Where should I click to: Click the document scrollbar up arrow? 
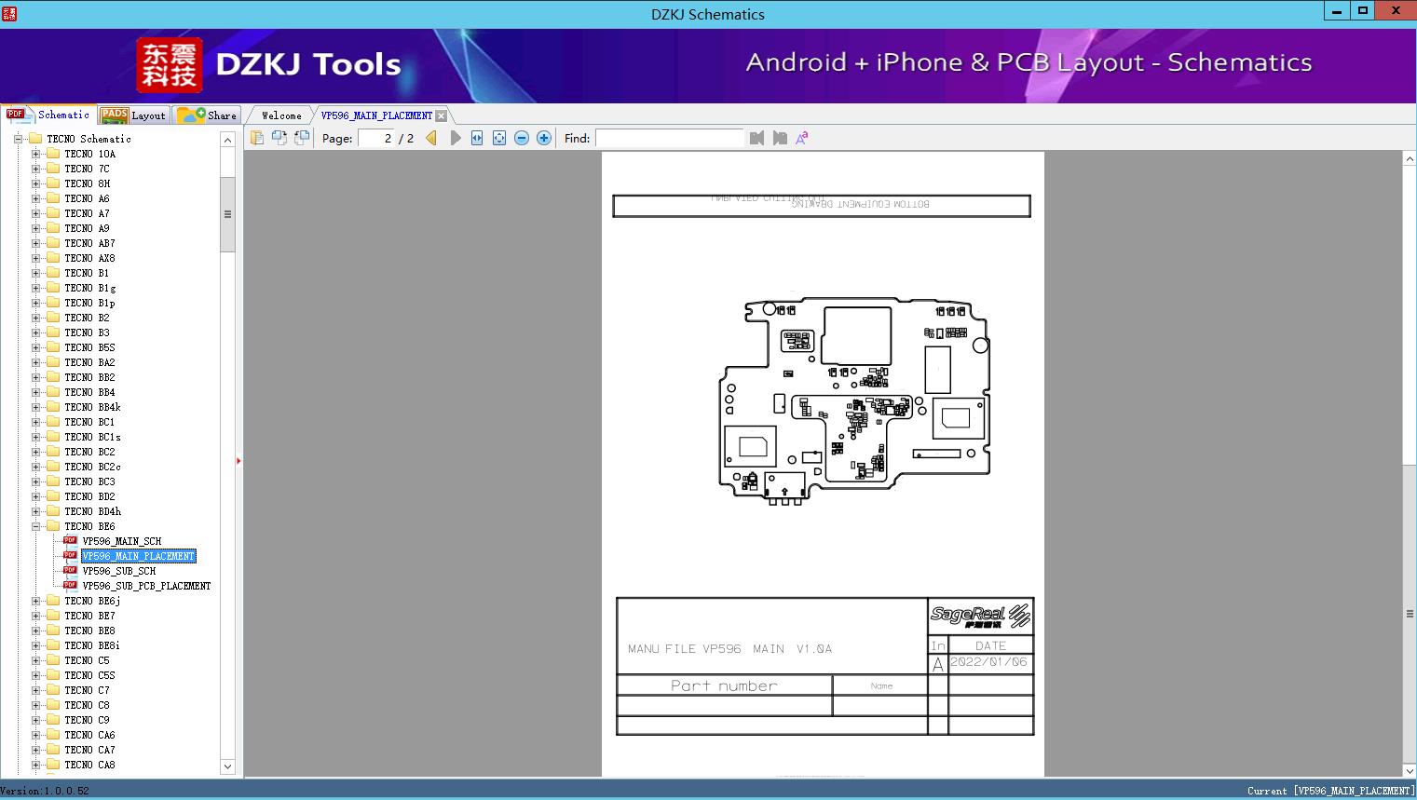[1410, 159]
